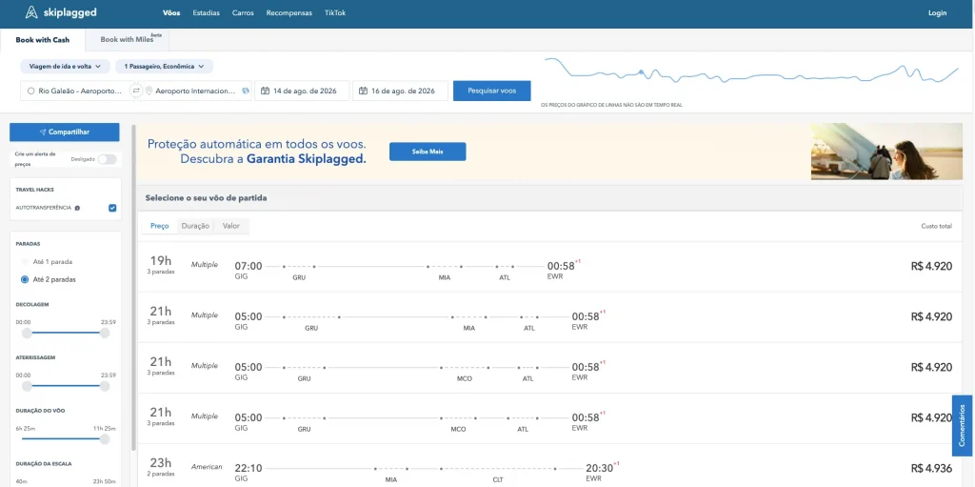
Task: Click the Skiplagged logo
Action: pyautogui.click(x=60, y=12)
